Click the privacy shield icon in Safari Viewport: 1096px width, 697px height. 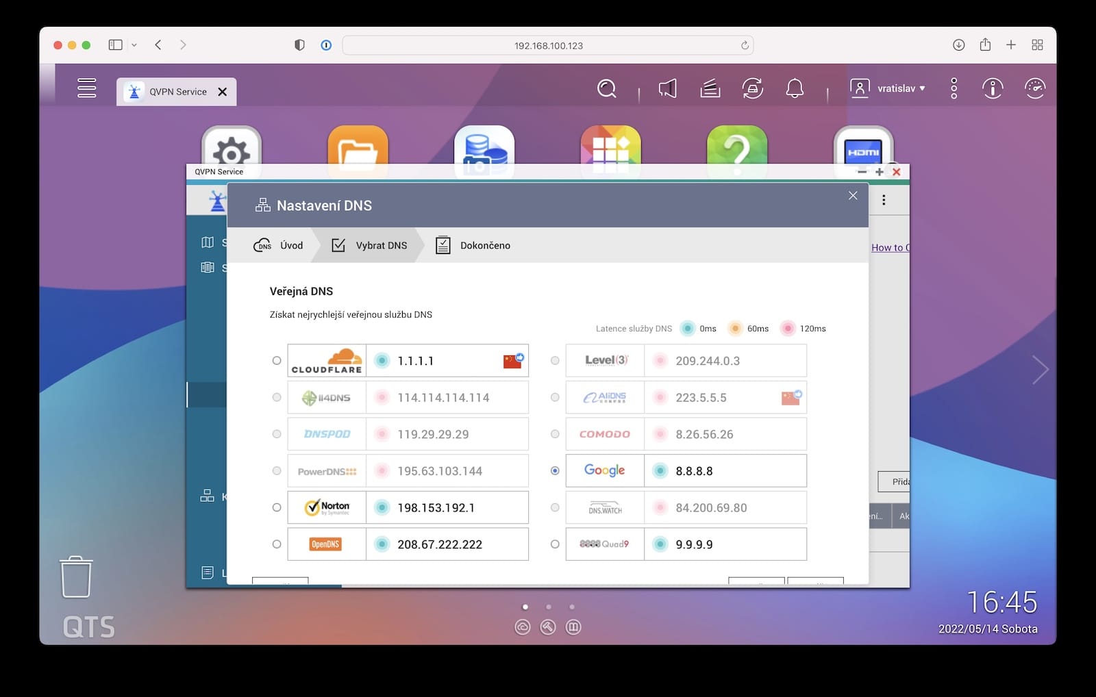pyautogui.click(x=299, y=45)
